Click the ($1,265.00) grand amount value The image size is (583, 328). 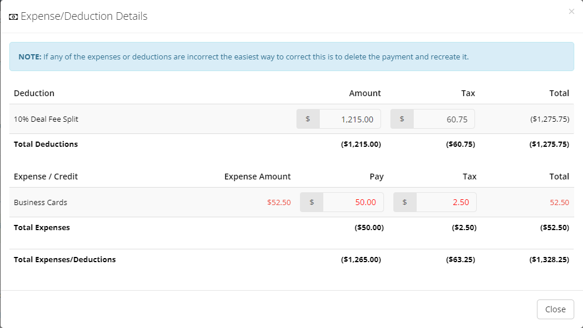pyautogui.click(x=361, y=259)
